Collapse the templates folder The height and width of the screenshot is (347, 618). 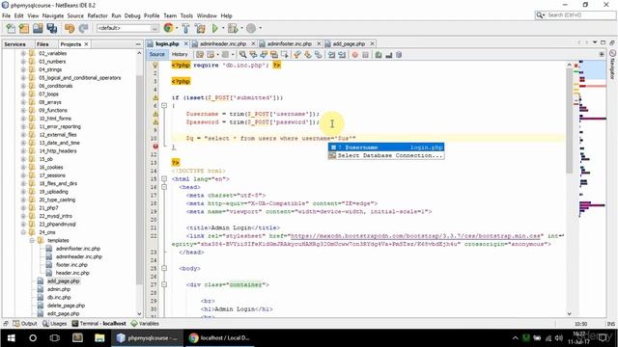click(32, 240)
